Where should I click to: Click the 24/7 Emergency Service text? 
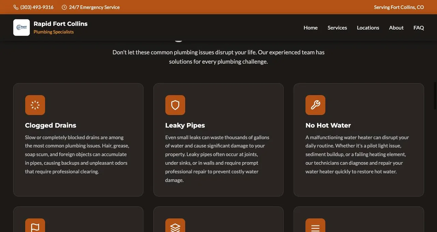point(94,7)
